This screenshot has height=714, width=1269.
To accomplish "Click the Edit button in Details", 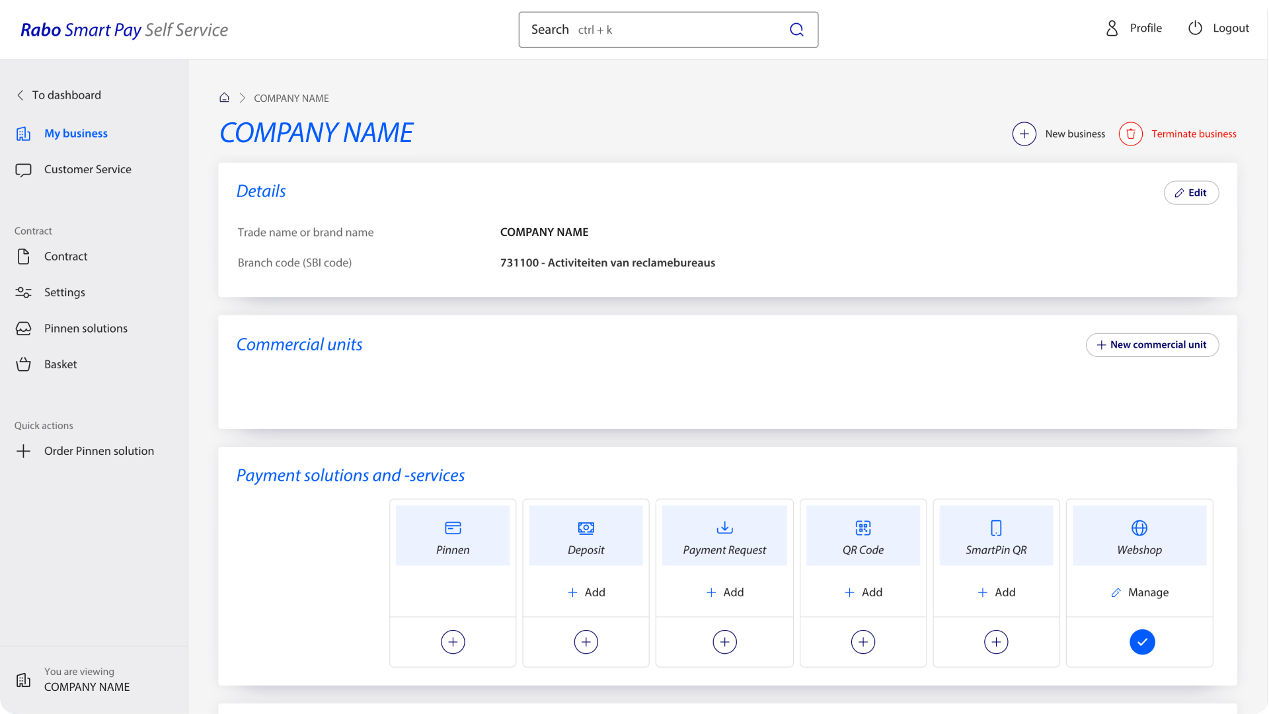I will point(1190,193).
